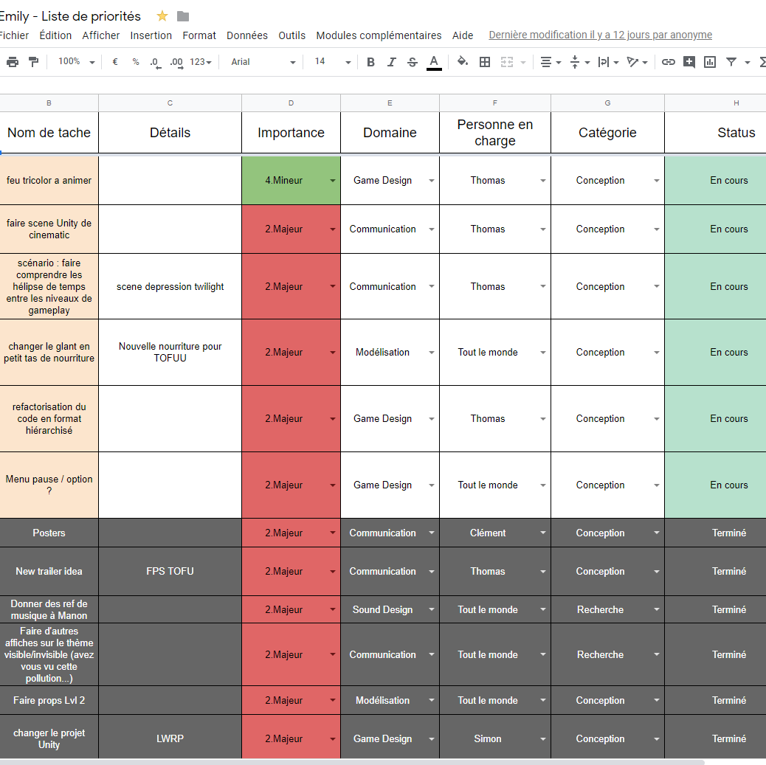Open the Format menu
The height and width of the screenshot is (765, 766).
[199, 35]
